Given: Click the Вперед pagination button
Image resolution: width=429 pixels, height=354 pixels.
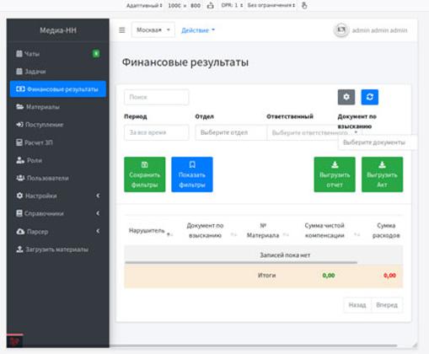Looking at the screenshot, I should pos(387,305).
